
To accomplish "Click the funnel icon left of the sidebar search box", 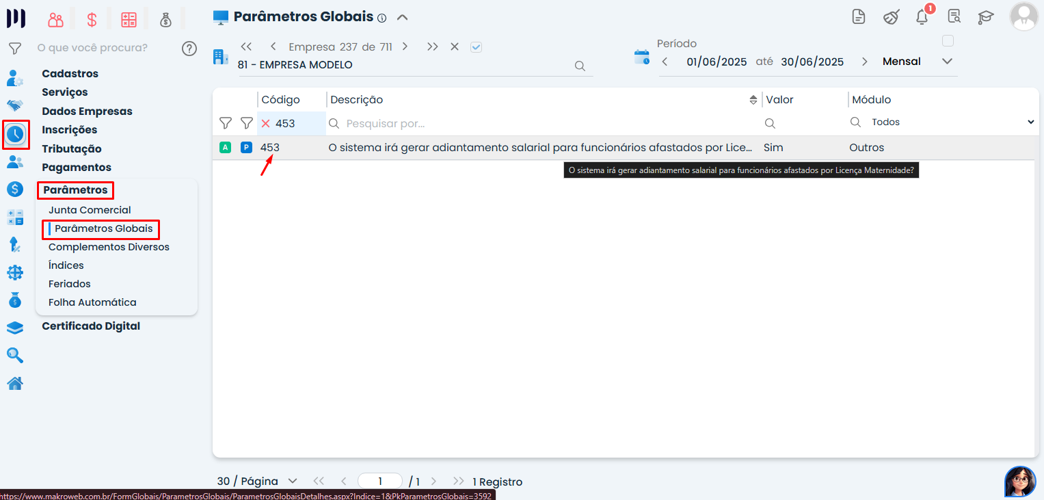I will click(15, 48).
